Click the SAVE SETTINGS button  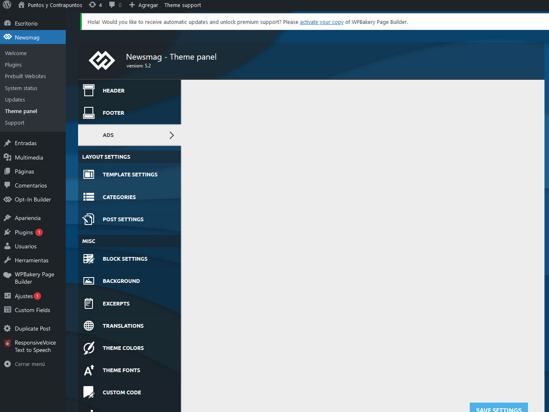click(x=498, y=407)
